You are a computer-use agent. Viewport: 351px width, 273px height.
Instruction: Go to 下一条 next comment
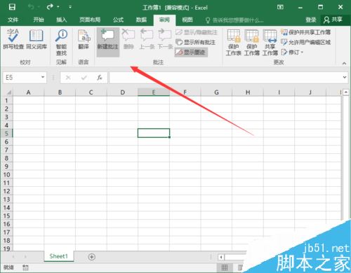(165, 39)
